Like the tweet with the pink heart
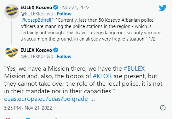The image size is (183, 119). 8,118
